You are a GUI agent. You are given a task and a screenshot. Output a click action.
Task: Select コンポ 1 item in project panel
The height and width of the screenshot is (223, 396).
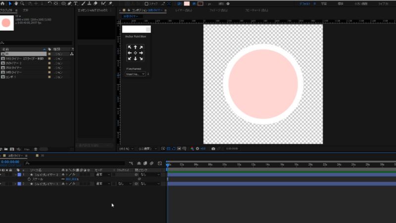click(11, 77)
